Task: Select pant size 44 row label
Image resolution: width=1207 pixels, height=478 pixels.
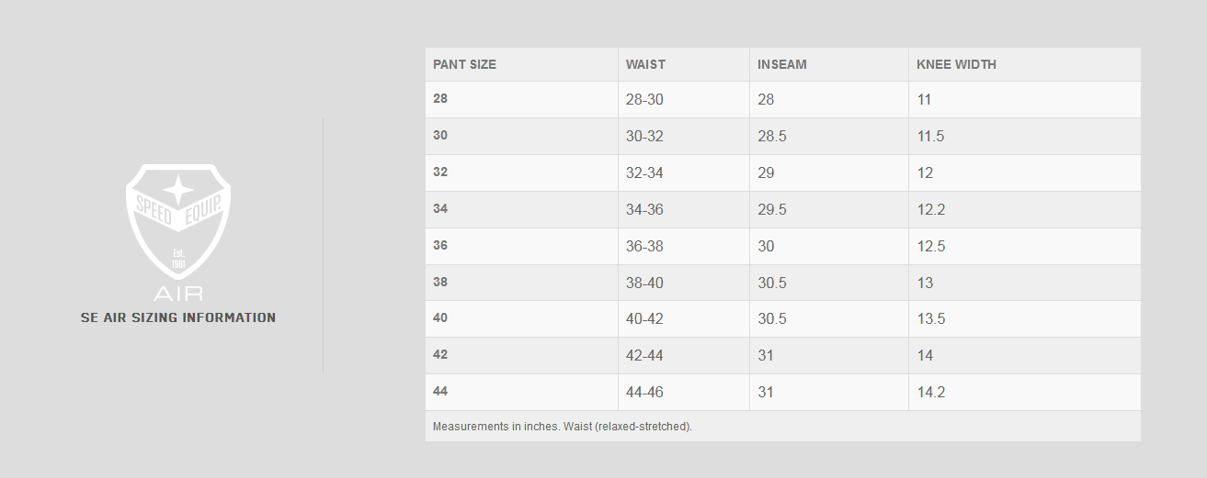Action: click(x=440, y=391)
